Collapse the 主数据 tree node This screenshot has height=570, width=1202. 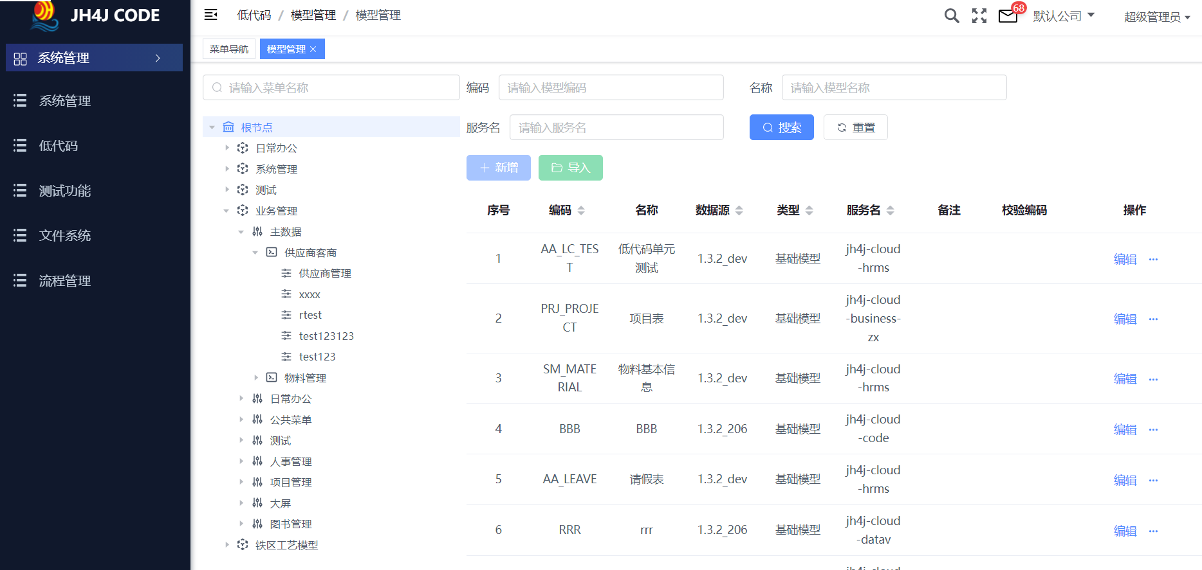(241, 231)
